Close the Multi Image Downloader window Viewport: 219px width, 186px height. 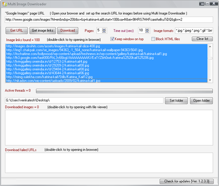(x=214, y=4)
